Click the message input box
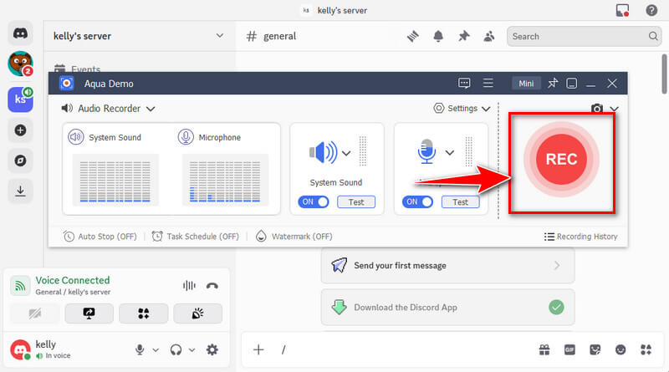 click(407, 349)
